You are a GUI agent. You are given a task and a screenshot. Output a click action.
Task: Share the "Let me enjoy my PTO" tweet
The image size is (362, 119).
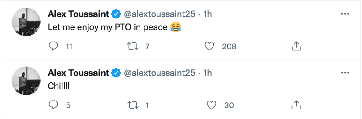pyautogui.click(x=297, y=46)
